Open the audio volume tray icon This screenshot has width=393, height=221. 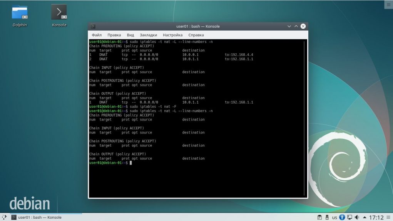point(357,217)
